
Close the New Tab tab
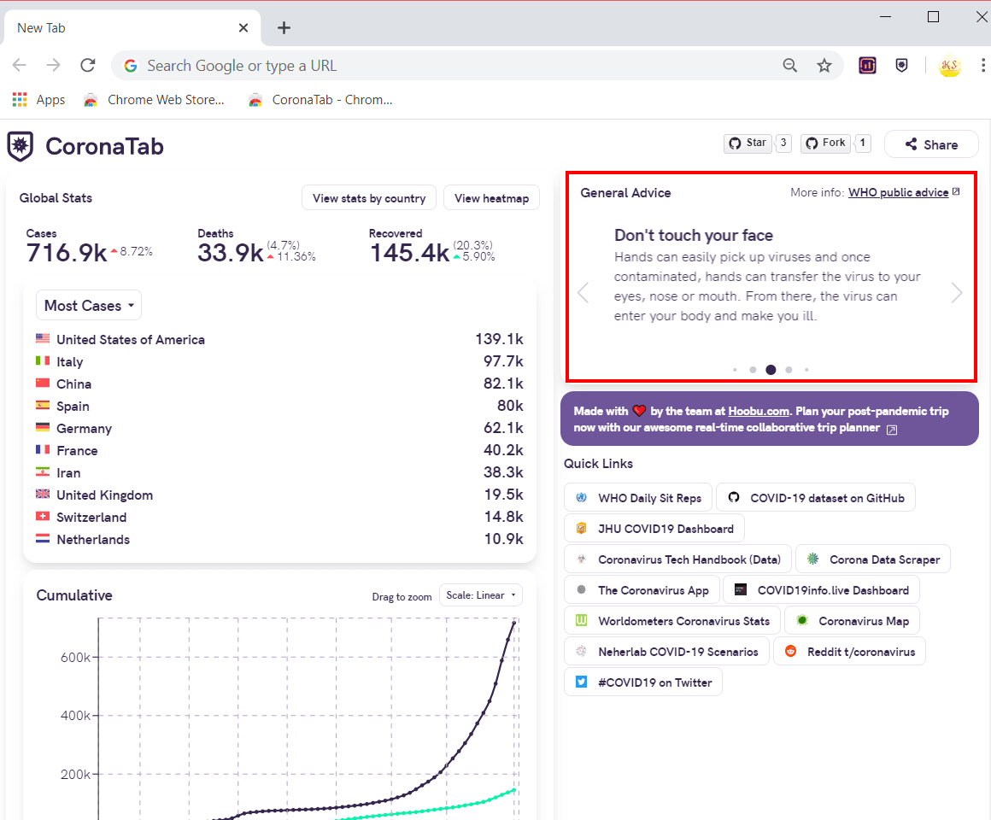tap(243, 28)
